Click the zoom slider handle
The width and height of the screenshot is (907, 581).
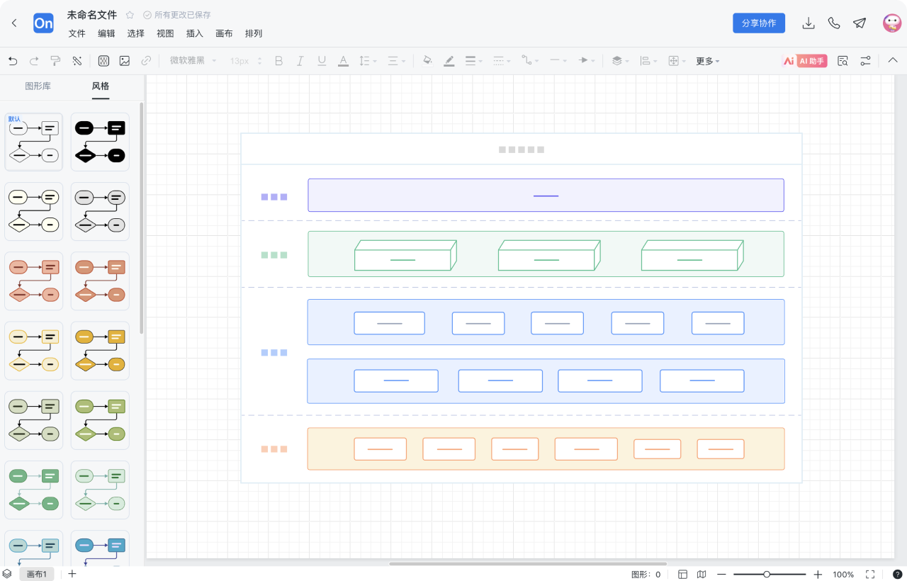pyautogui.click(x=767, y=575)
